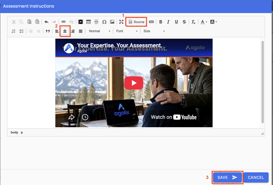Screen dimensions: 273x185
Task: Click the Watch later clock icon
Action: click(85, 117)
